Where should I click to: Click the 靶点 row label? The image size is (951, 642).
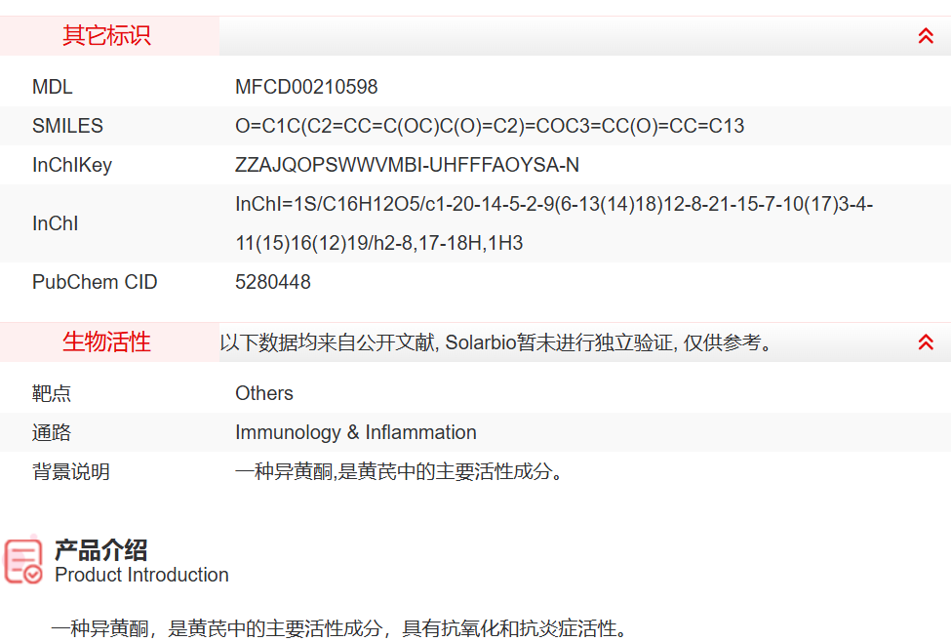[52, 393]
